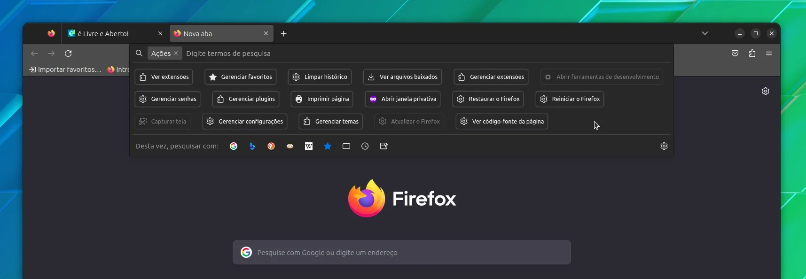
Task: Click the "Atualizar o Firefox" action
Action: tap(409, 122)
